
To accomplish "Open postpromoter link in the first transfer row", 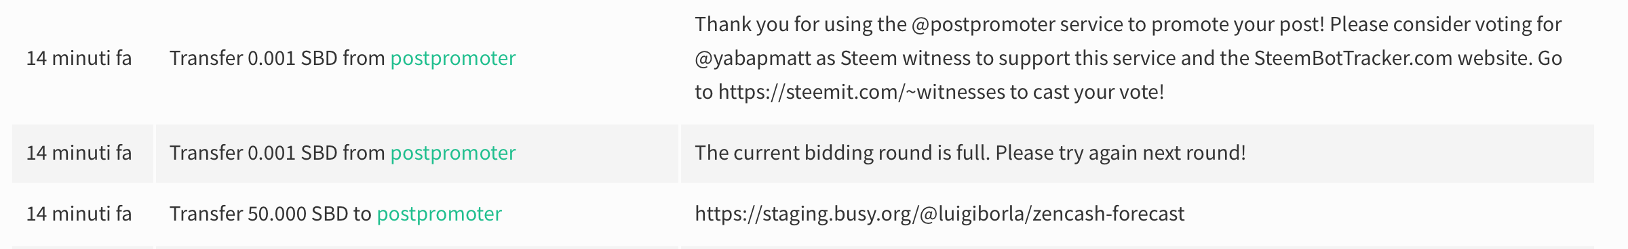I will coord(453,58).
